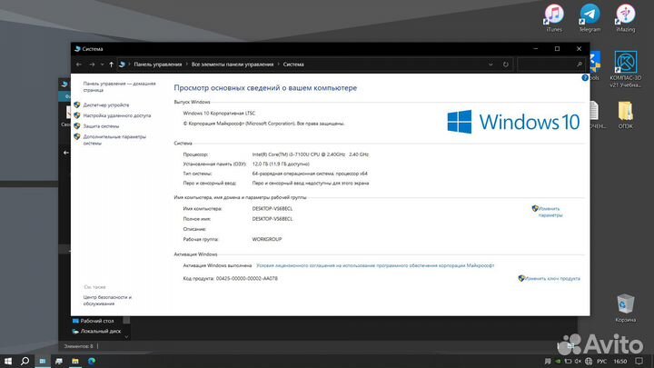This screenshot has width=654, height=368.
Task: Click the network globe tray icon
Action: [x=589, y=362]
